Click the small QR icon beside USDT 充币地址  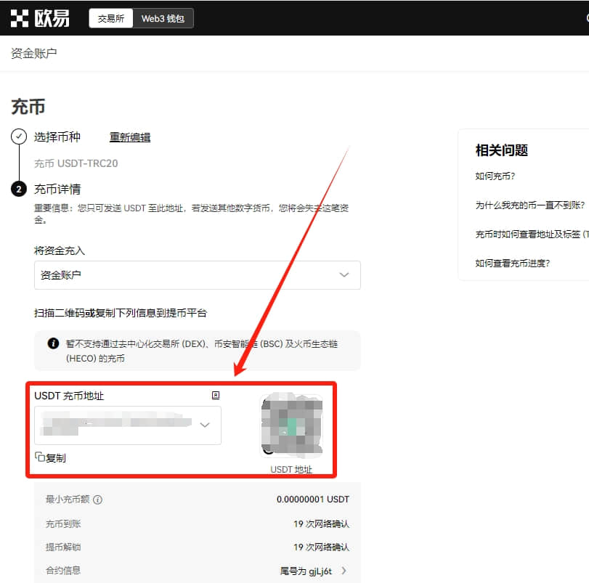click(216, 395)
